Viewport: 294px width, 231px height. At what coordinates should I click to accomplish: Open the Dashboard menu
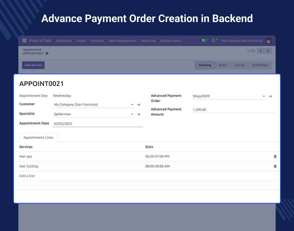64,41
